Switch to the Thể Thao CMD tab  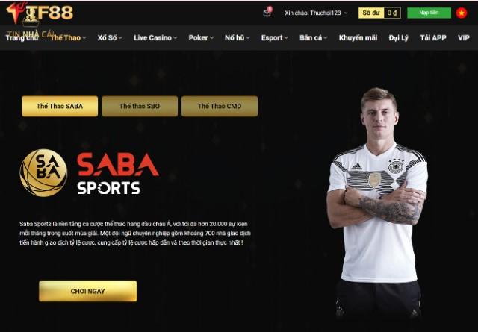point(220,106)
